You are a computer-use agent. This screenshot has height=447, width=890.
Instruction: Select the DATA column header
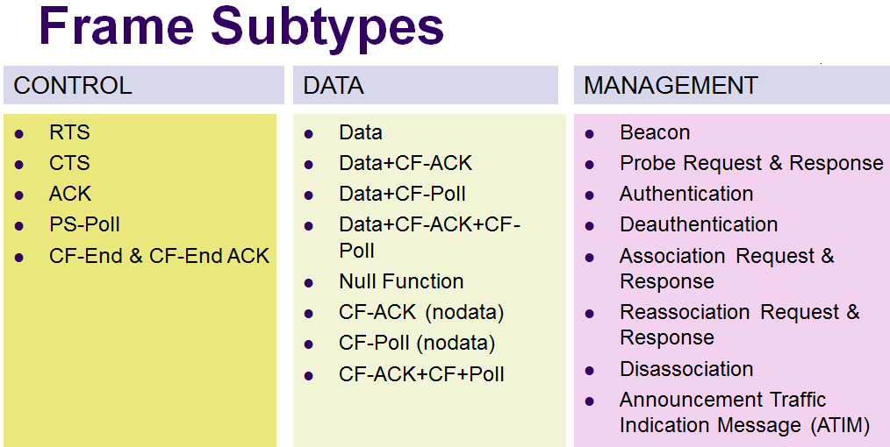[334, 86]
